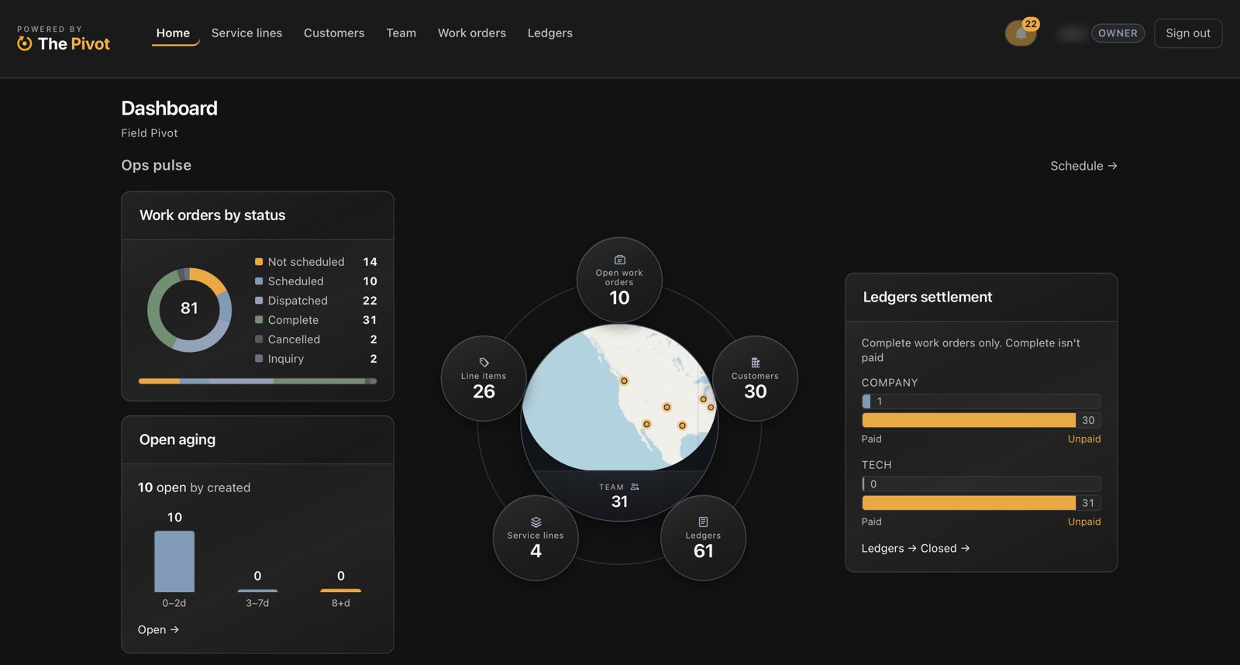Click the 8+d aging bar label
Screen dimensions: 1240x665
341,603
